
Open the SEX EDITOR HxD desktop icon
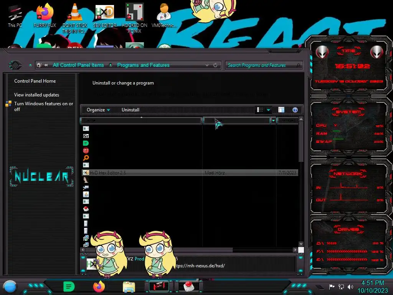(x=105, y=16)
